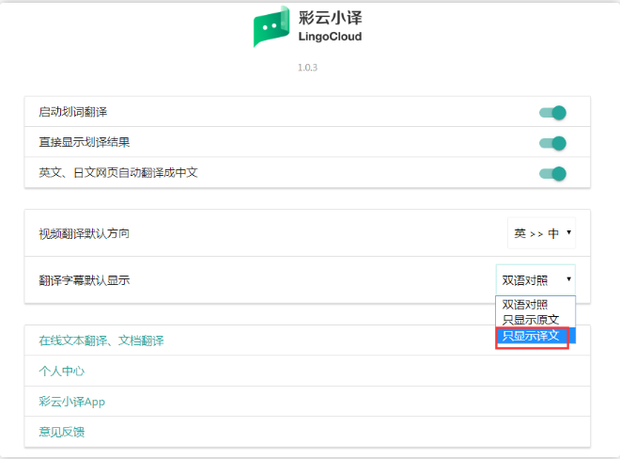This screenshot has height=459, width=620.
Task: Toggle 直接显示划译结果 switch
Action: click(552, 143)
